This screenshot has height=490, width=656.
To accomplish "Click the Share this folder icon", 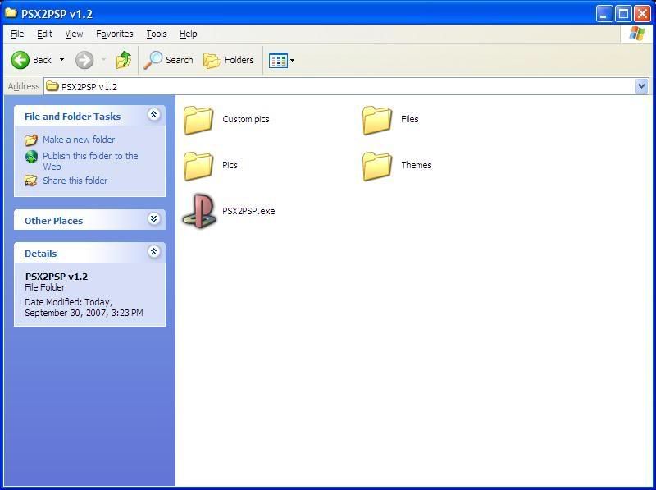I will pos(30,181).
